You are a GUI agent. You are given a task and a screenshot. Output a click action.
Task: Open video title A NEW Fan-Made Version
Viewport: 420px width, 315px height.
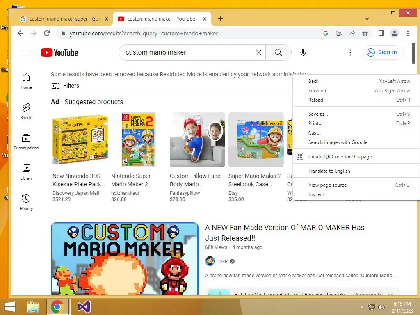pos(285,233)
